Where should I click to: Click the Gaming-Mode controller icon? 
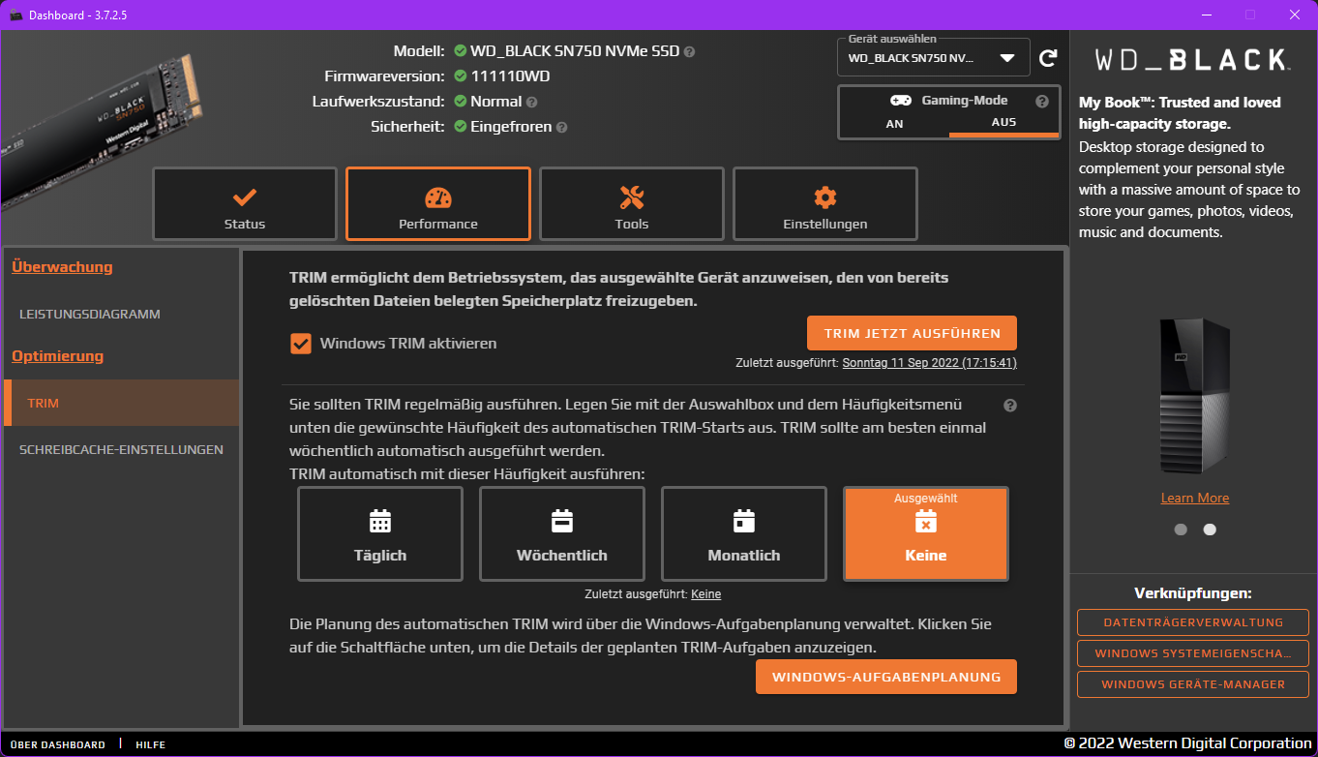coord(901,101)
